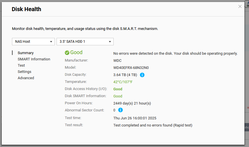Select the Summary section
This screenshot has width=249, height=147.
pyautogui.click(x=26, y=53)
